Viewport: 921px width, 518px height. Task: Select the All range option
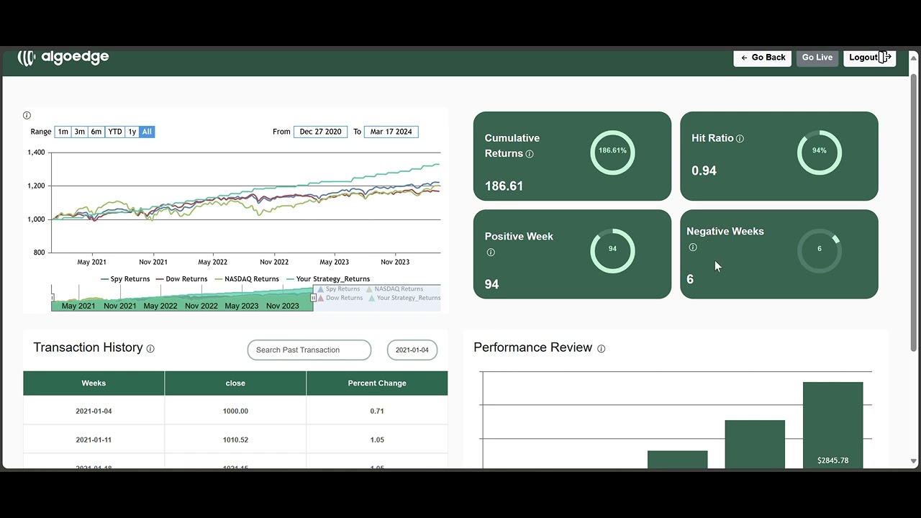147,132
